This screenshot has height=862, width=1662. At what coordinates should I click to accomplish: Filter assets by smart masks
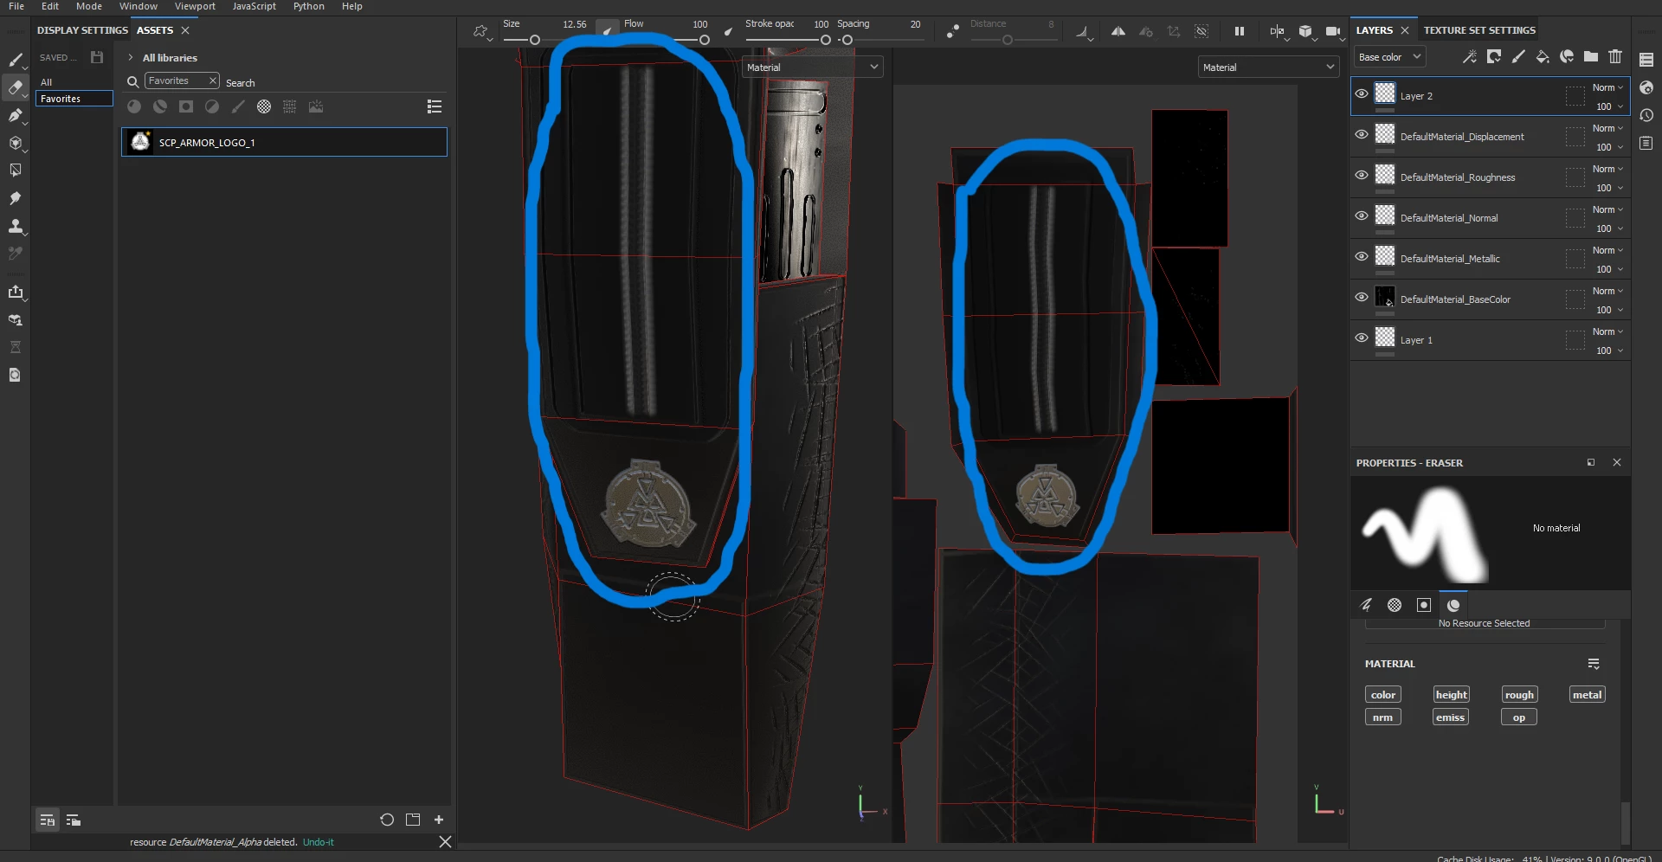186,106
